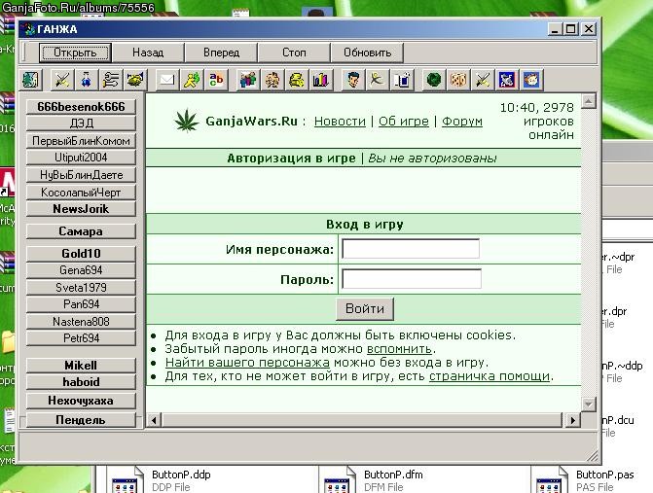653x493 pixels.
Task: Go forward with the Вперед button
Action: pyautogui.click(x=221, y=53)
